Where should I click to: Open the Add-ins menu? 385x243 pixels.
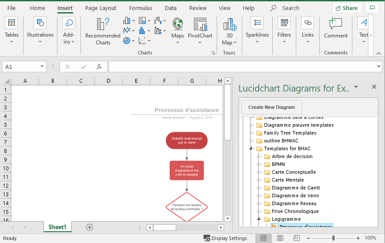(x=69, y=31)
